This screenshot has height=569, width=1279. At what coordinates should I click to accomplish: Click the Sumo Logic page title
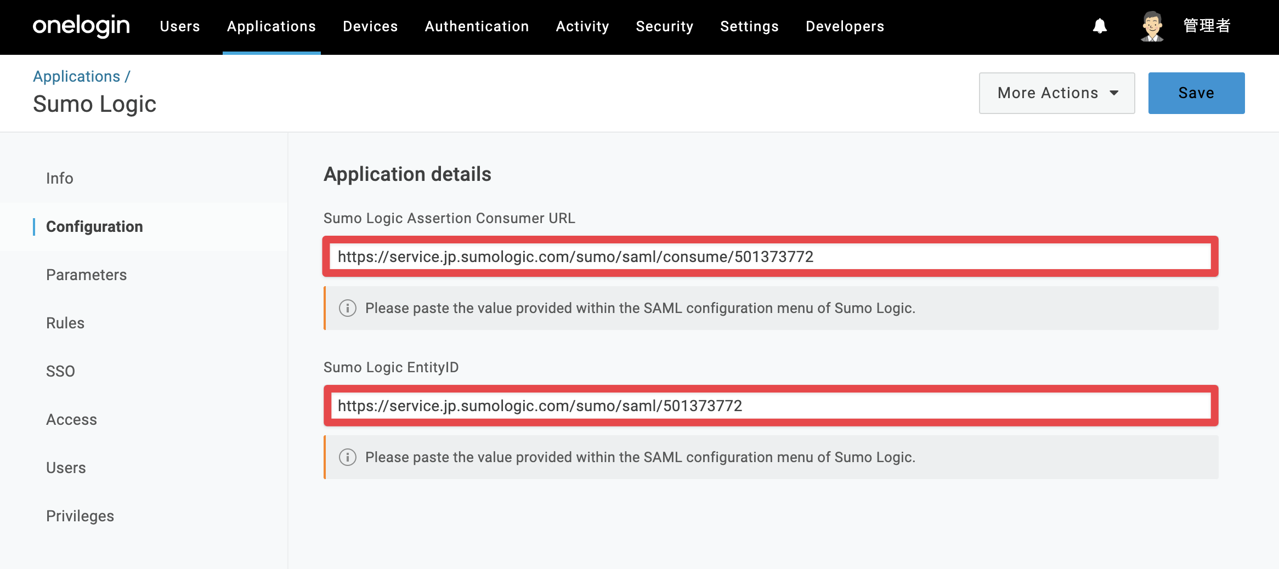click(94, 104)
